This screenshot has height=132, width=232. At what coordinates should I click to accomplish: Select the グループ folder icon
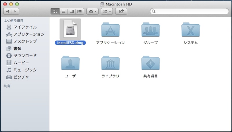(x=151, y=30)
